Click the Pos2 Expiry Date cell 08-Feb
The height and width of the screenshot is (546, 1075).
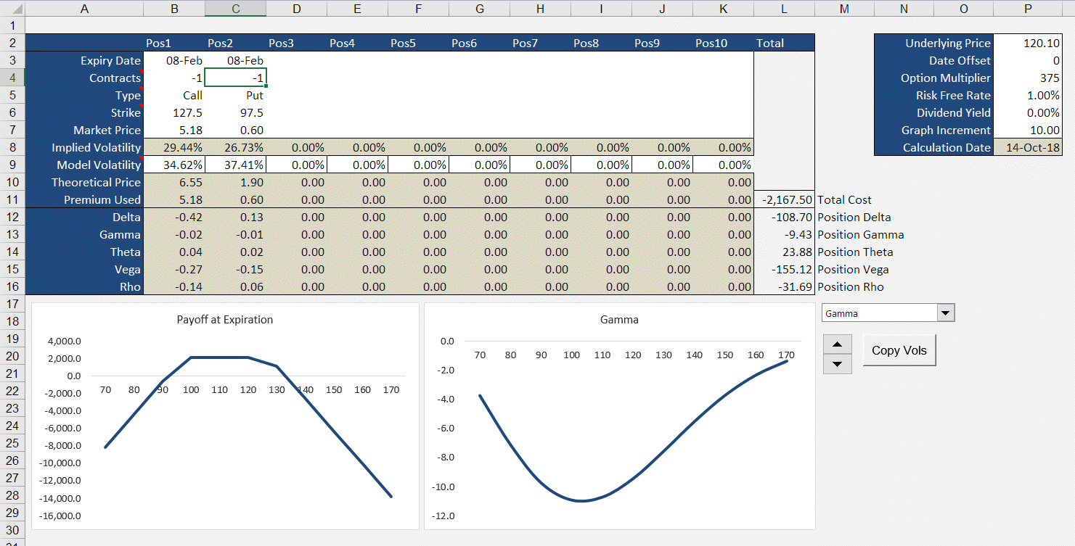pos(235,61)
